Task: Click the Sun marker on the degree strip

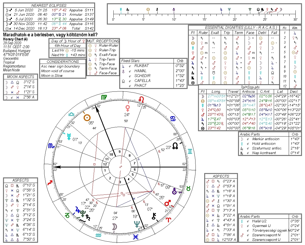Action: [x=148, y=9]
